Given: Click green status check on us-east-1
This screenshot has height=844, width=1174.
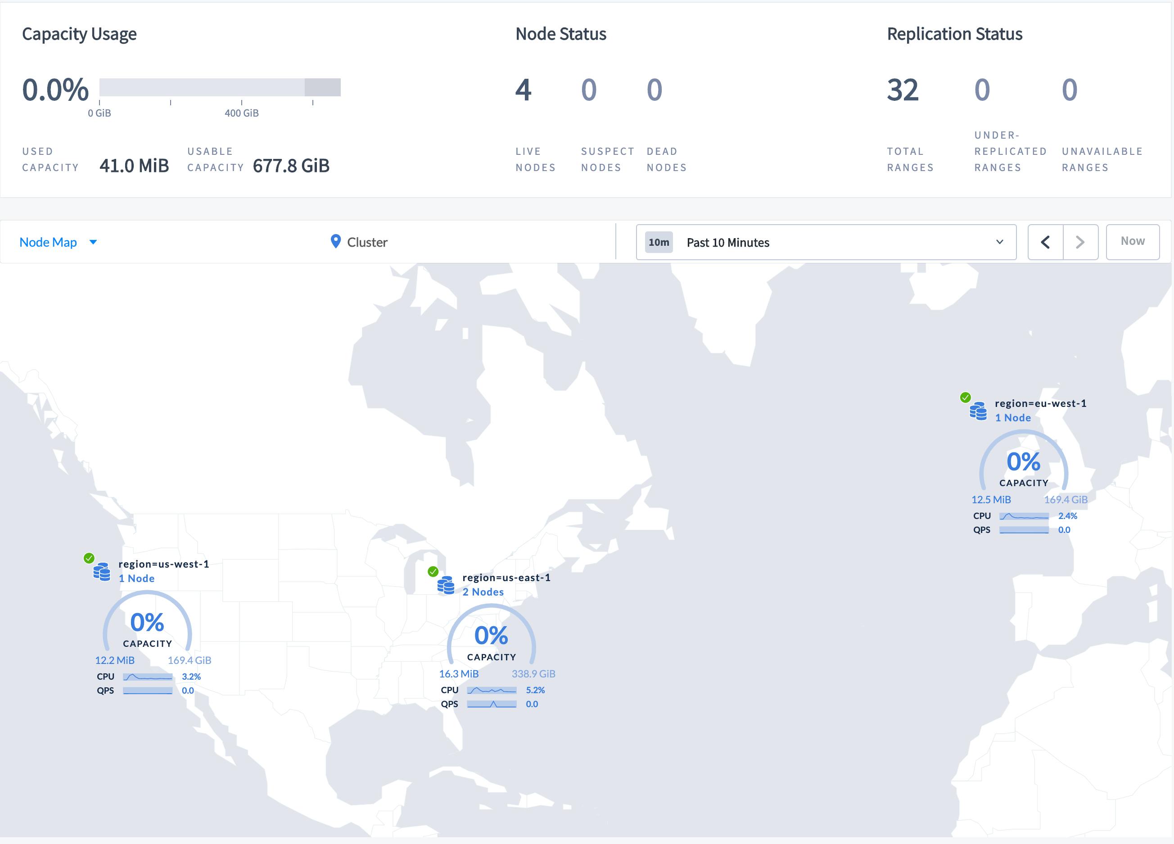Looking at the screenshot, I should coord(433,571).
